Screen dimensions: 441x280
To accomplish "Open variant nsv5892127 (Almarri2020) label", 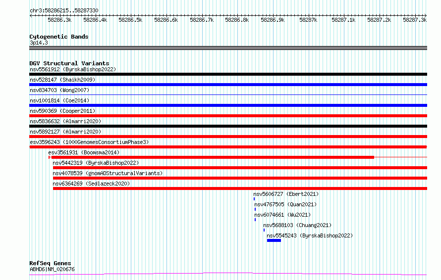I will [65, 132].
